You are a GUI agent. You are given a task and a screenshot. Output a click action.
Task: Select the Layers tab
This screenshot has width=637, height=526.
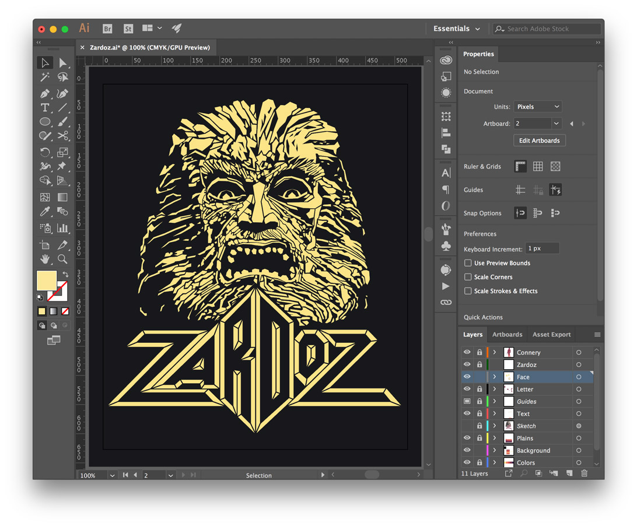click(x=473, y=334)
